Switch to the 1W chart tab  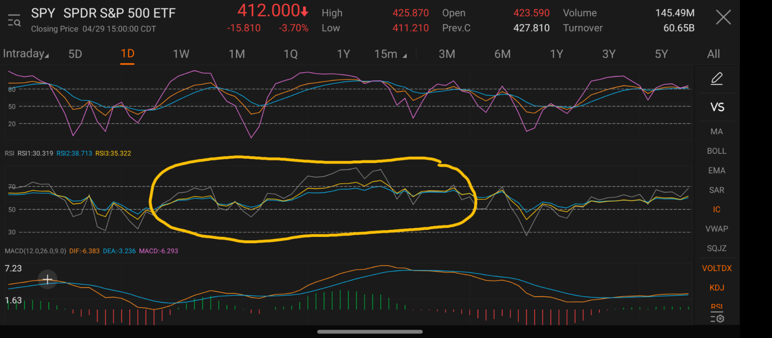point(181,54)
